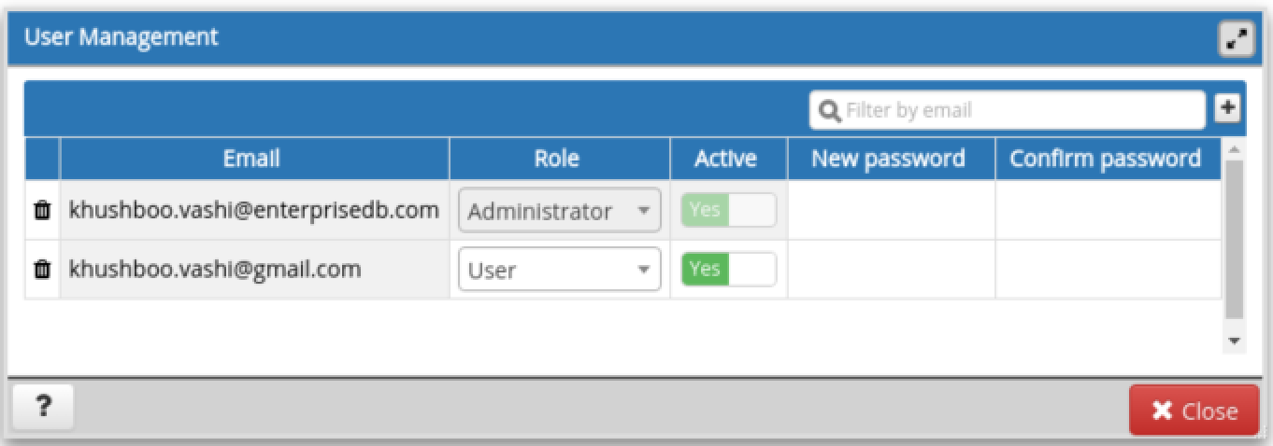Open the User role dropdown
The image size is (1273, 446).
pos(559,271)
